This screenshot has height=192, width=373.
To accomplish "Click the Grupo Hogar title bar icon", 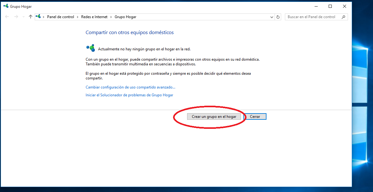I will pos(6,6).
